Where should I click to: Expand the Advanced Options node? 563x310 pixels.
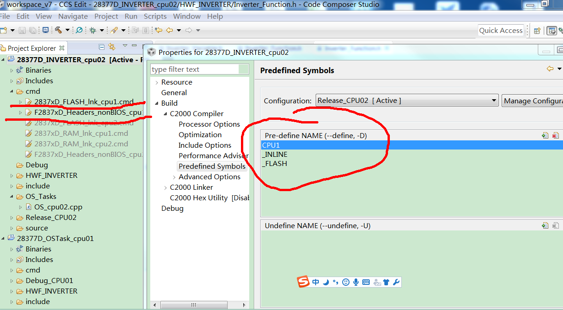pyautogui.click(x=174, y=177)
